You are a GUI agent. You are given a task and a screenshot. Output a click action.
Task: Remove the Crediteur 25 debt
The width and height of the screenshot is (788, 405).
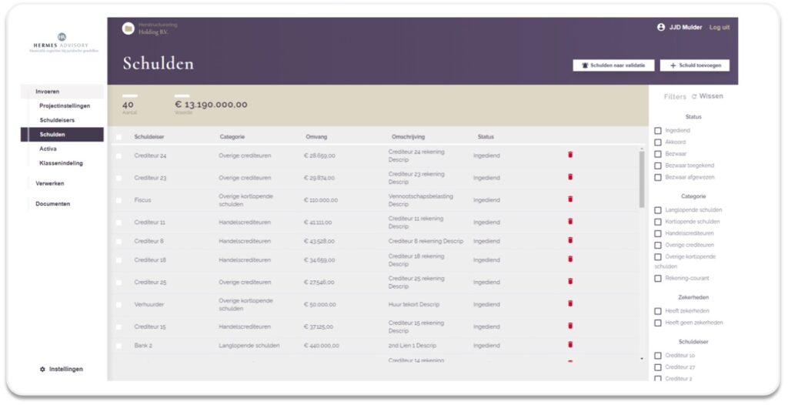pos(570,281)
